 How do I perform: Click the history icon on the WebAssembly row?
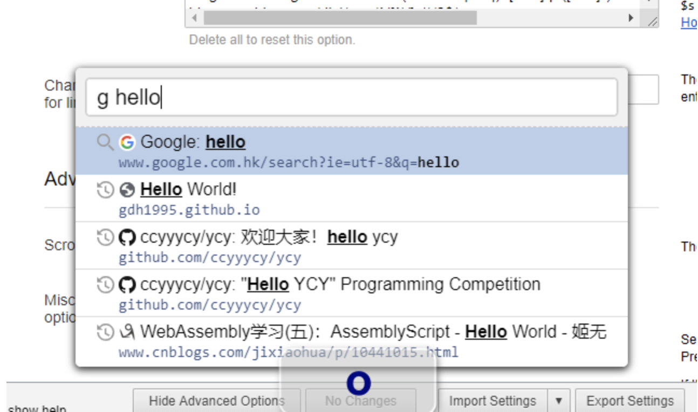pos(105,332)
